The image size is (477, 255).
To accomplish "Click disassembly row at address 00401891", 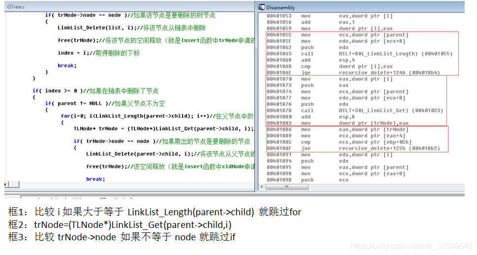I will tap(329, 154).
